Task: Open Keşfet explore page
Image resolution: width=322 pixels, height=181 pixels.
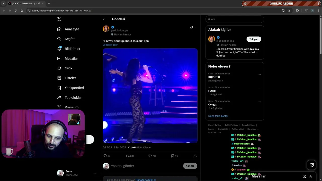Action: pyautogui.click(x=66, y=39)
